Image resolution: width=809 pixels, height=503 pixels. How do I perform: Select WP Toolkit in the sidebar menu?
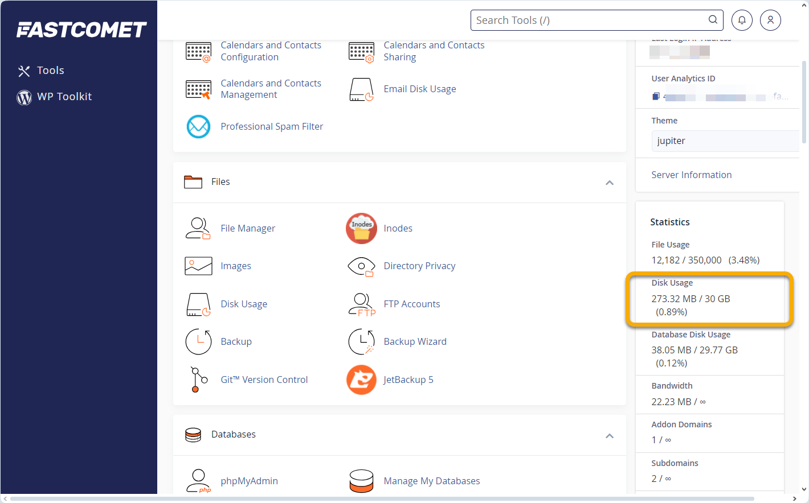point(64,97)
